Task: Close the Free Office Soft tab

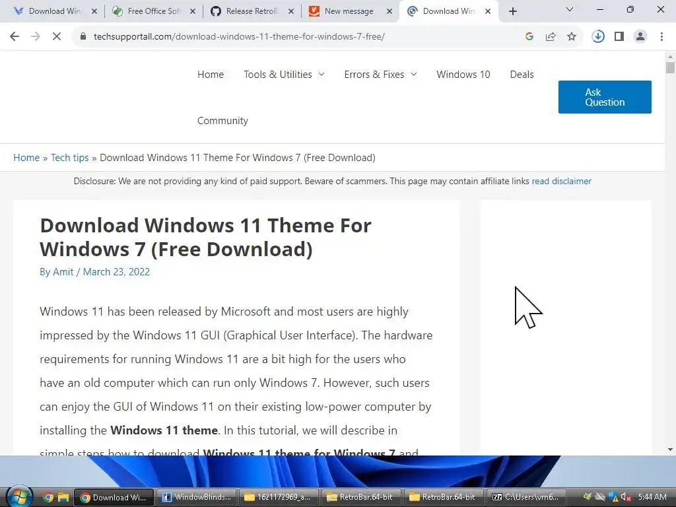Action: pyautogui.click(x=193, y=11)
